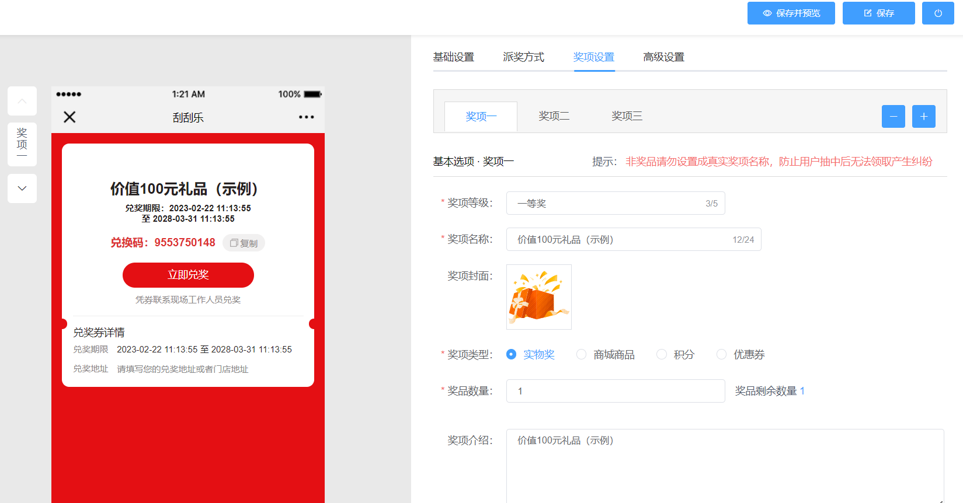Select the 奖项一 prize tab

[x=481, y=116]
